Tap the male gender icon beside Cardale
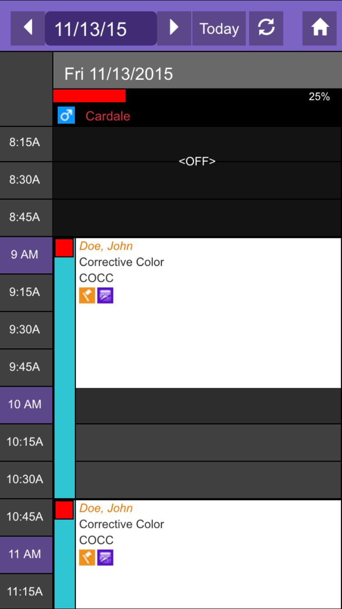This screenshot has width=342, height=609. click(x=66, y=116)
